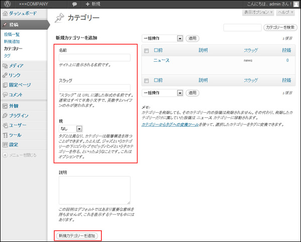
Task: Sort by 説明 column in table header
Action: 203,51
